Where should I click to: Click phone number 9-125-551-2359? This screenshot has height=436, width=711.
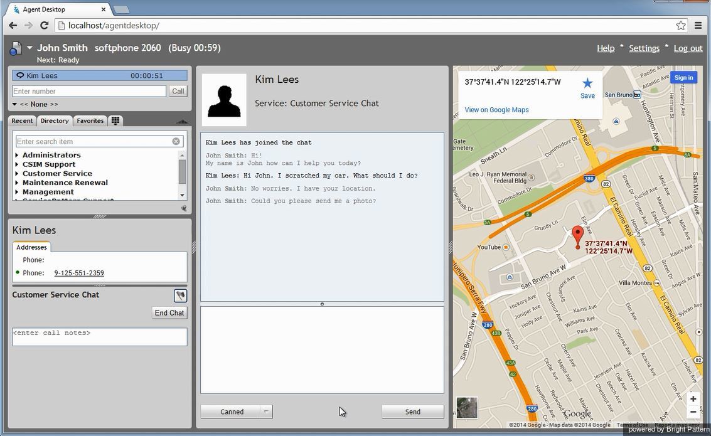(x=79, y=273)
